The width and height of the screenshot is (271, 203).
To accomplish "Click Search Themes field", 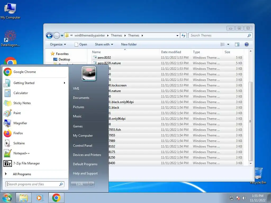I will [x=220, y=35].
